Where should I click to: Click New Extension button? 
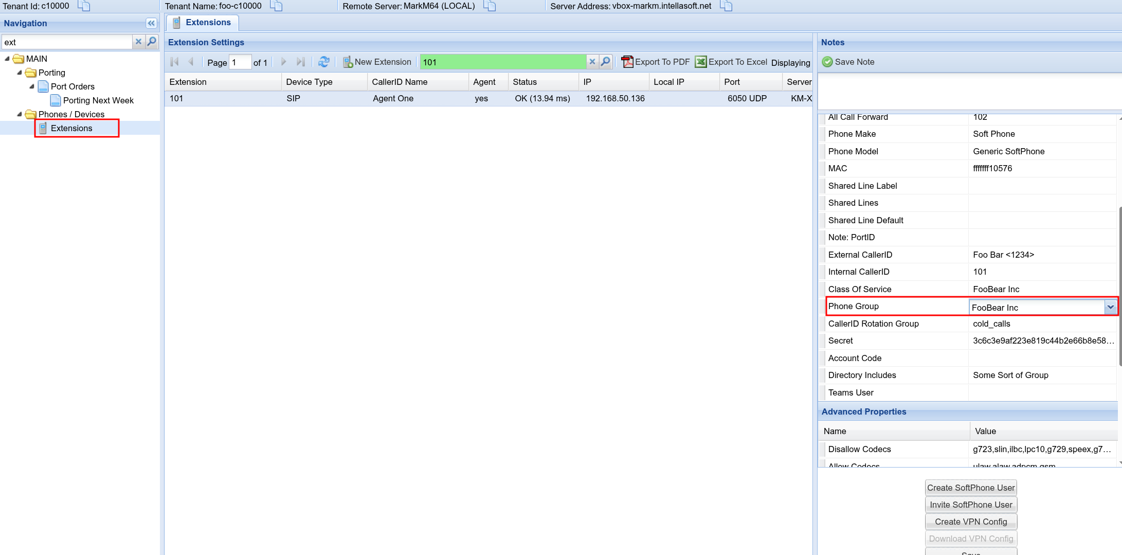(x=377, y=62)
